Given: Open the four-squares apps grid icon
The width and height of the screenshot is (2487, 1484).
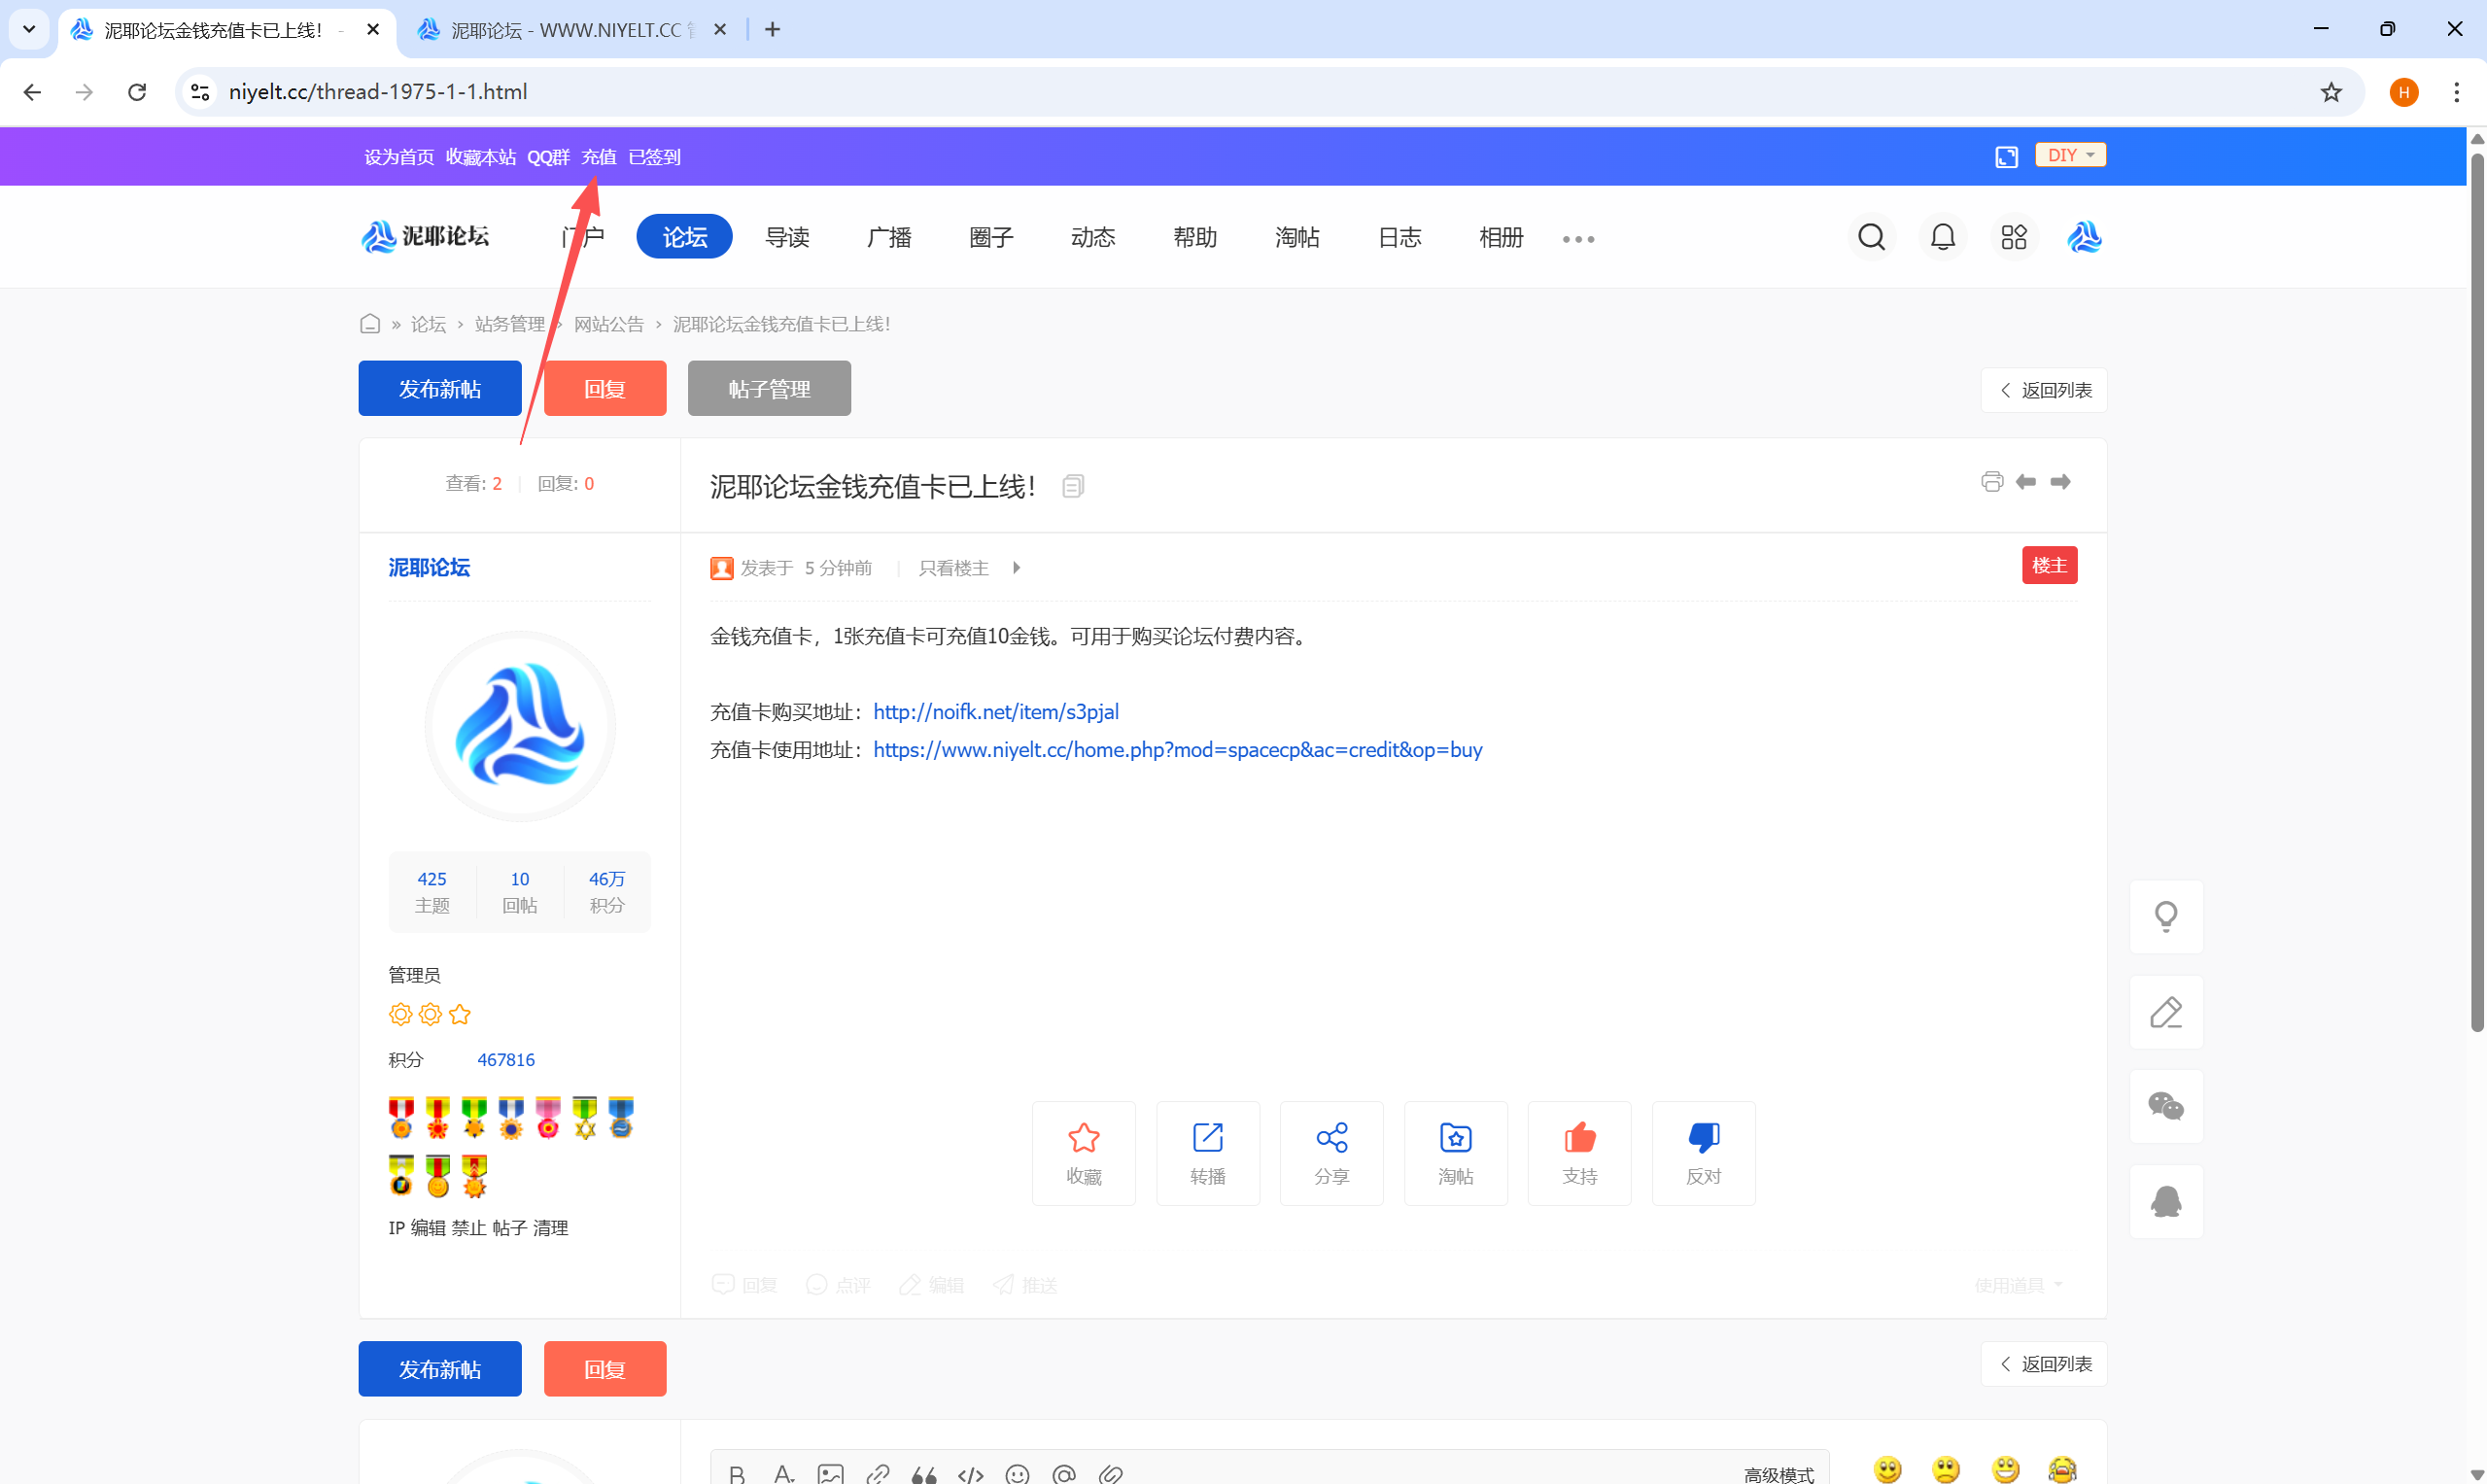Looking at the screenshot, I should 2013,237.
